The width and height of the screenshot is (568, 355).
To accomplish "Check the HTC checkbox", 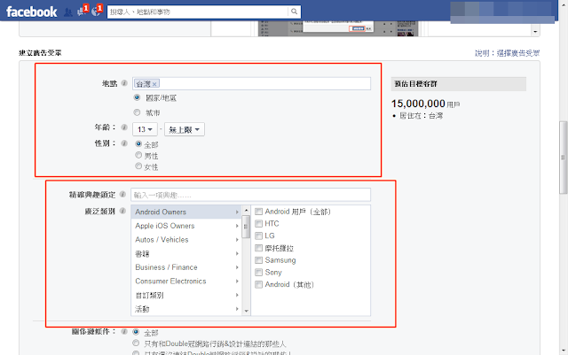I will click(x=258, y=223).
